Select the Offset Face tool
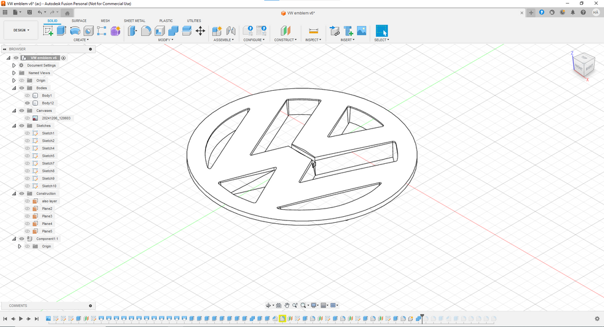The image size is (604, 327). point(187,31)
